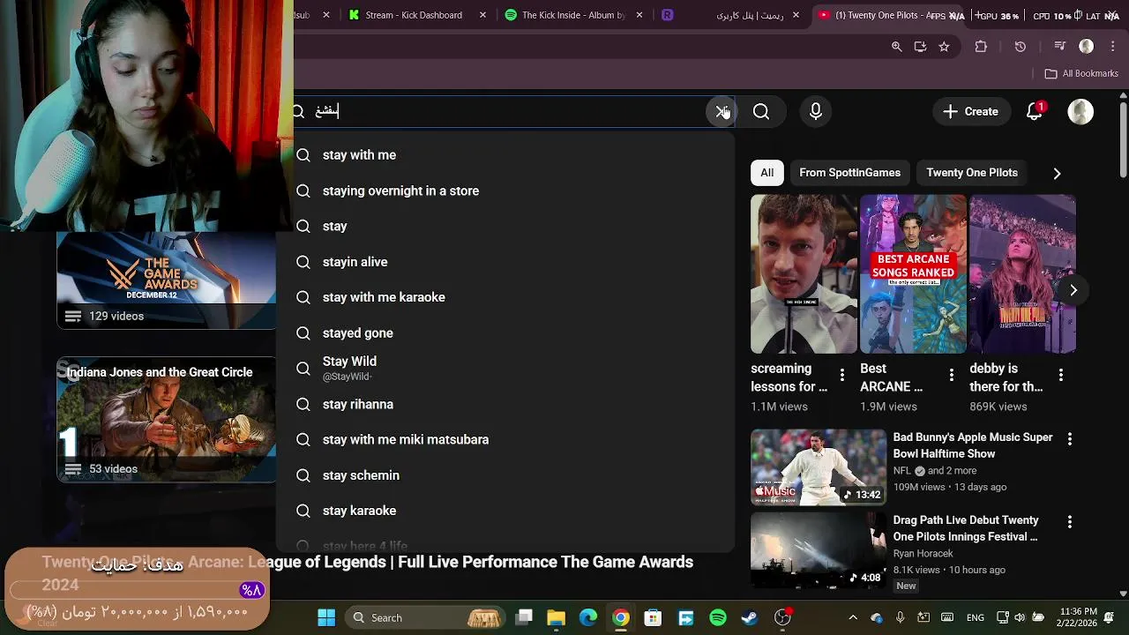Choose suggestion stay with me karaoke
Image resolution: width=1129 pixels, height=635 pixels.
pyautogui.click(x=505, y=297)
